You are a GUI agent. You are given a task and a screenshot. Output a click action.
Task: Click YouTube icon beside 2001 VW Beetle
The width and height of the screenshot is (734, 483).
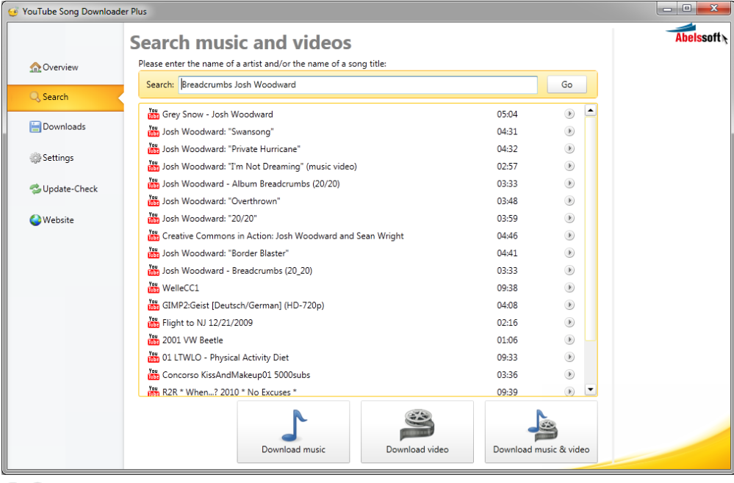click(154, 339)
